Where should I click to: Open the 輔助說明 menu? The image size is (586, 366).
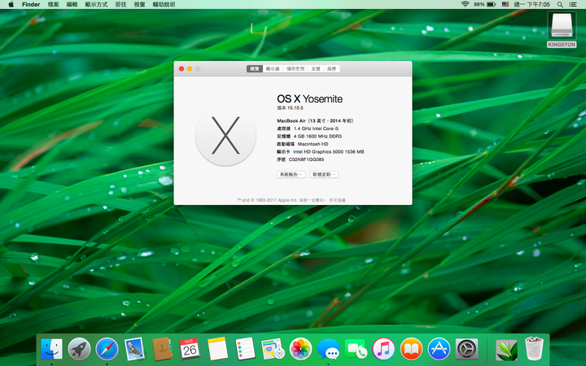point(164,5)
